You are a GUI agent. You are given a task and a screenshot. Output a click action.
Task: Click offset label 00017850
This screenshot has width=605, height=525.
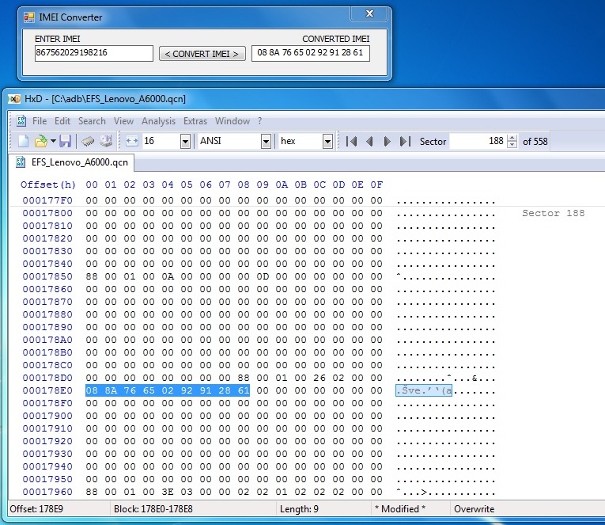[x=47, y=276]
